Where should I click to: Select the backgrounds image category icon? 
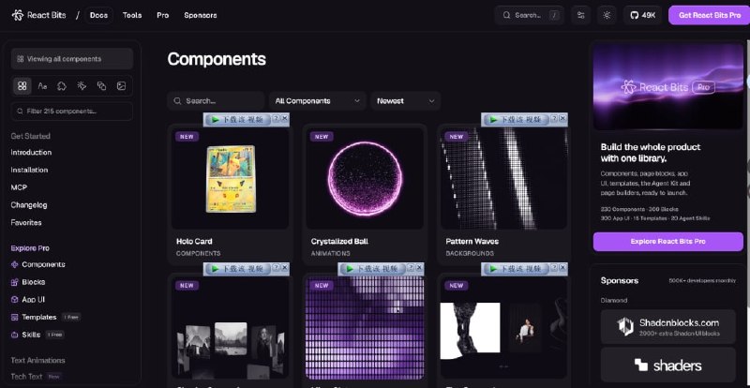coord(122,86)
